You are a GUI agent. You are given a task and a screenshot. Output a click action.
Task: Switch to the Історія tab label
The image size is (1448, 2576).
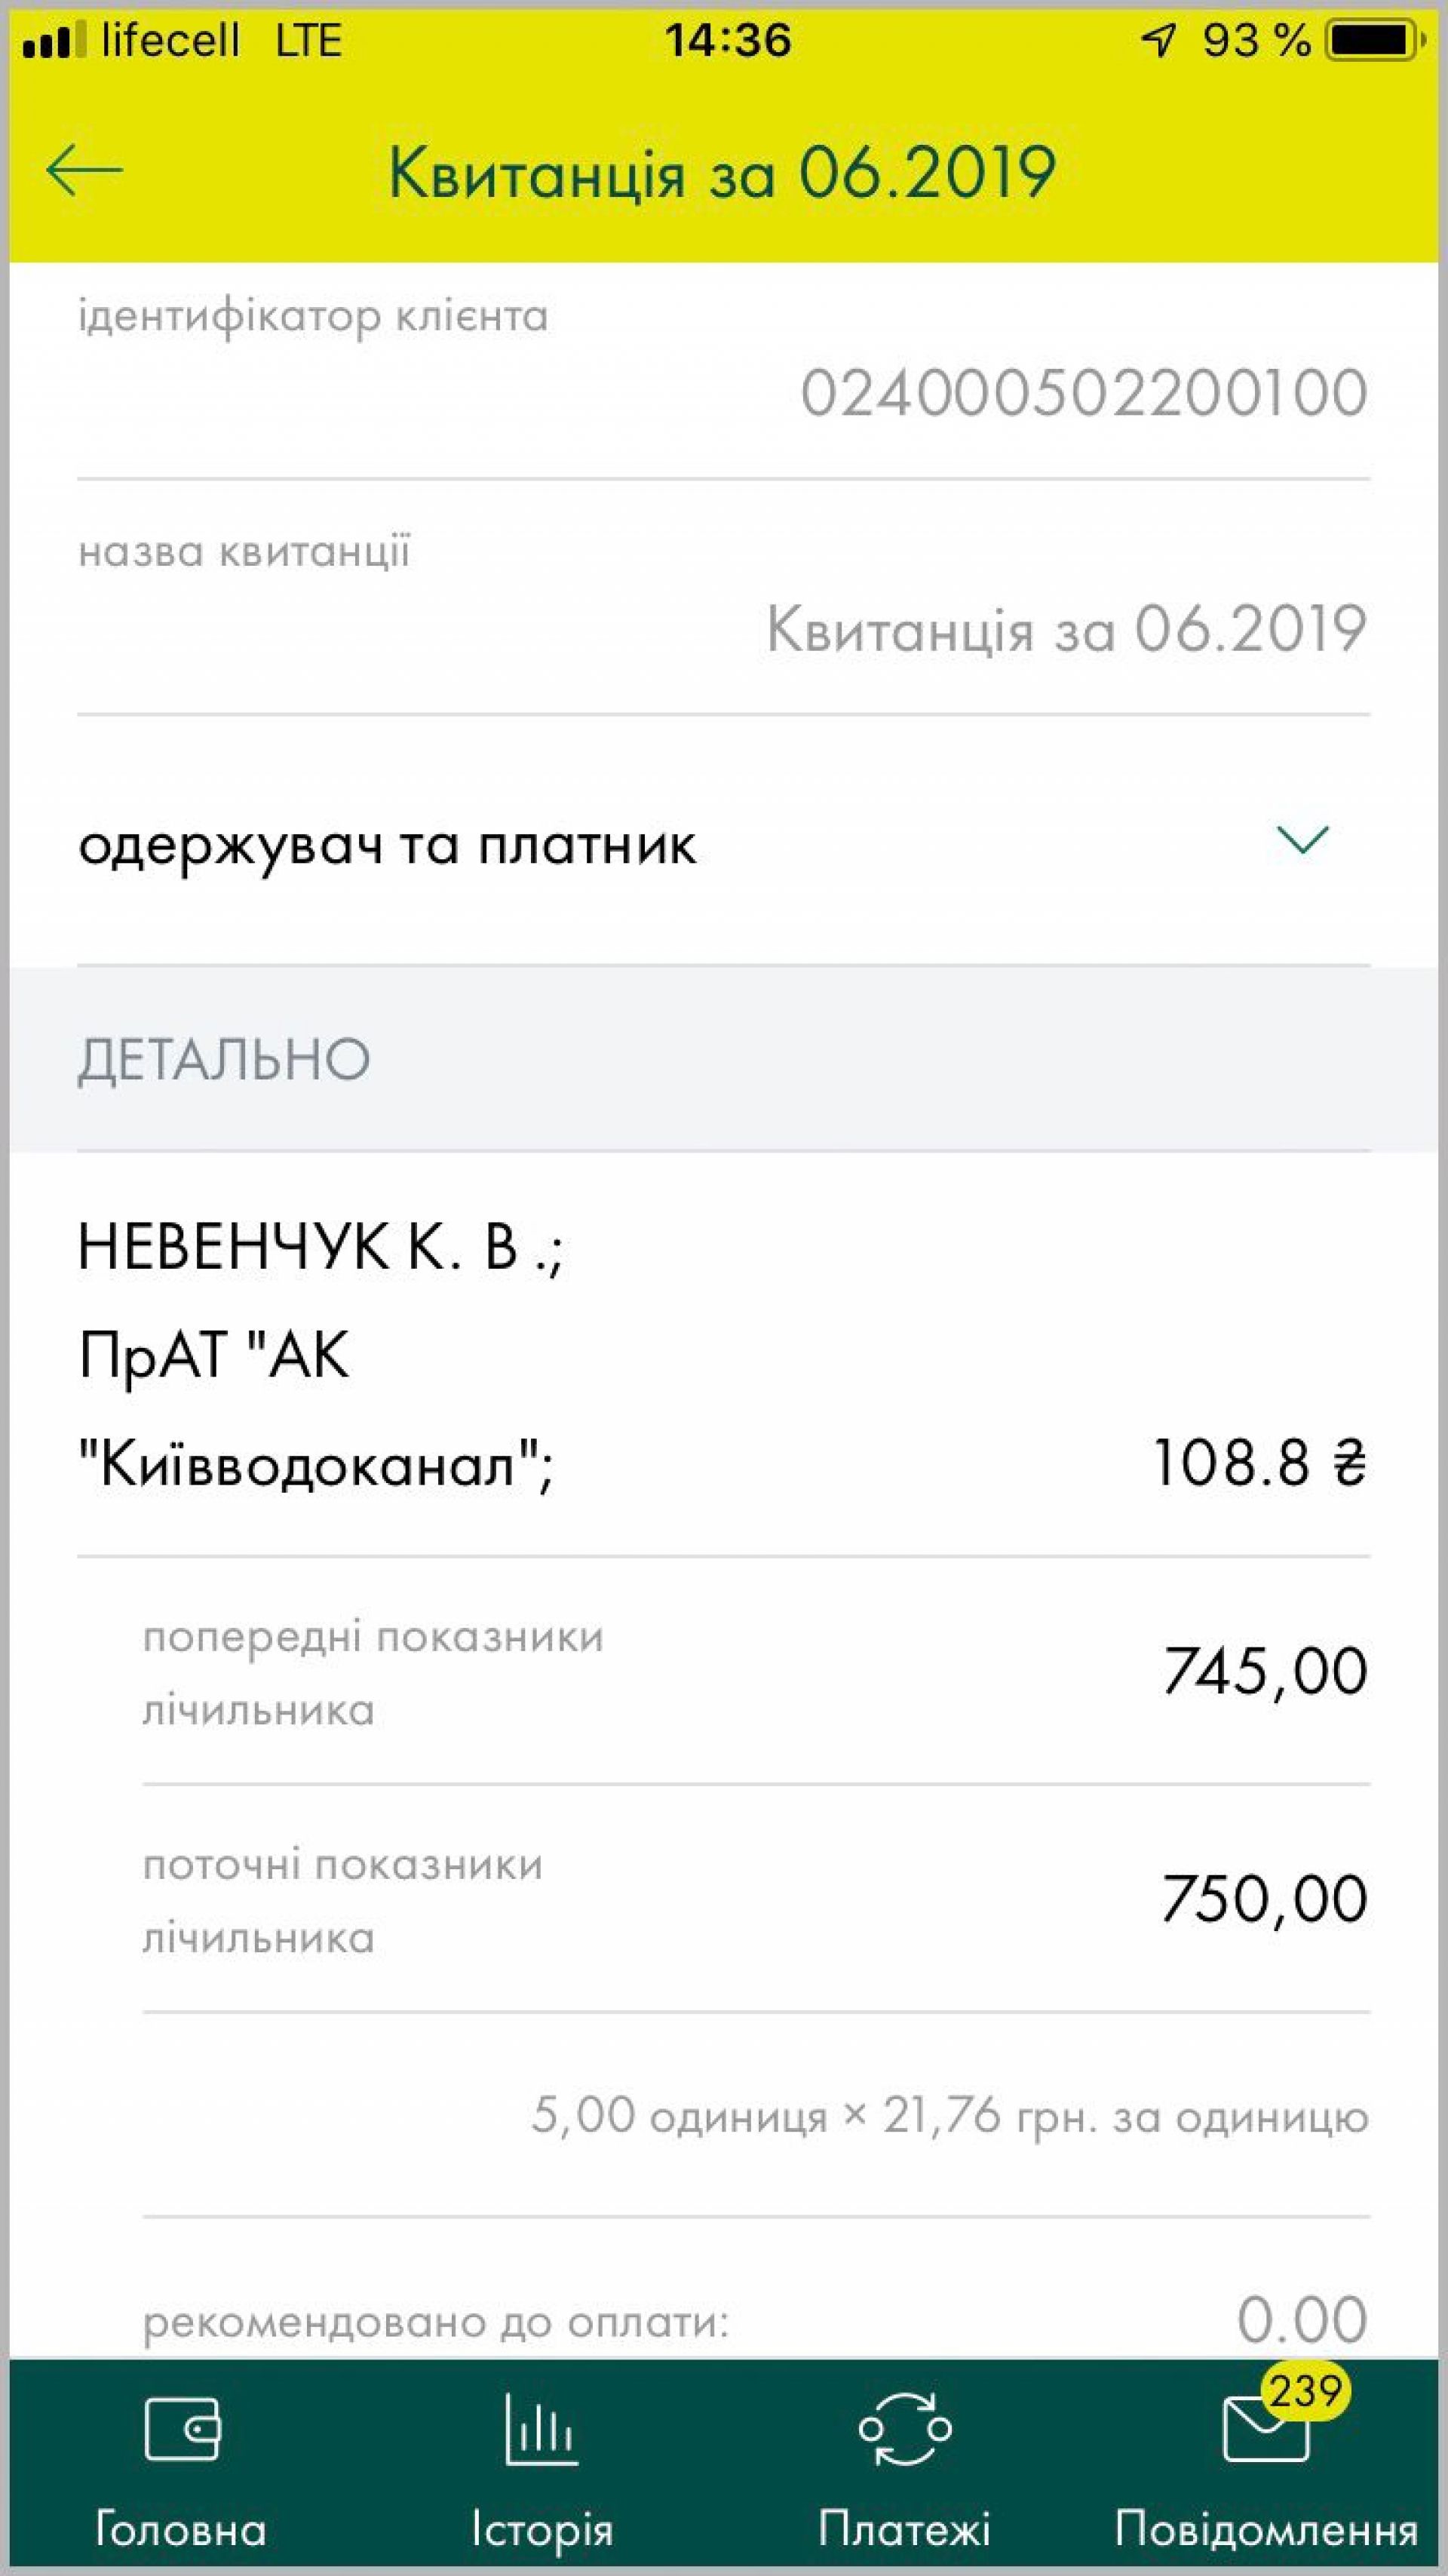(542, 2530)
